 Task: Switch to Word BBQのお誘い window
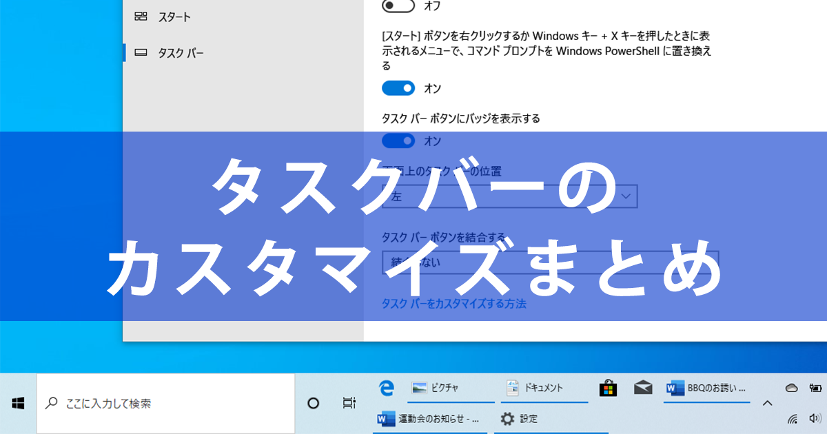tap(706, 389)
